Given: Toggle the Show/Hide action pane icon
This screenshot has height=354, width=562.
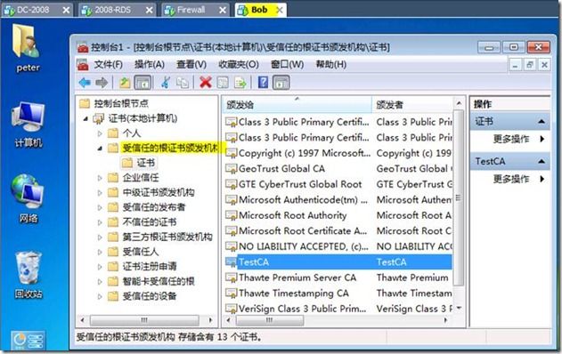Looking at the screenshot, I should click(x=281, y=83).
